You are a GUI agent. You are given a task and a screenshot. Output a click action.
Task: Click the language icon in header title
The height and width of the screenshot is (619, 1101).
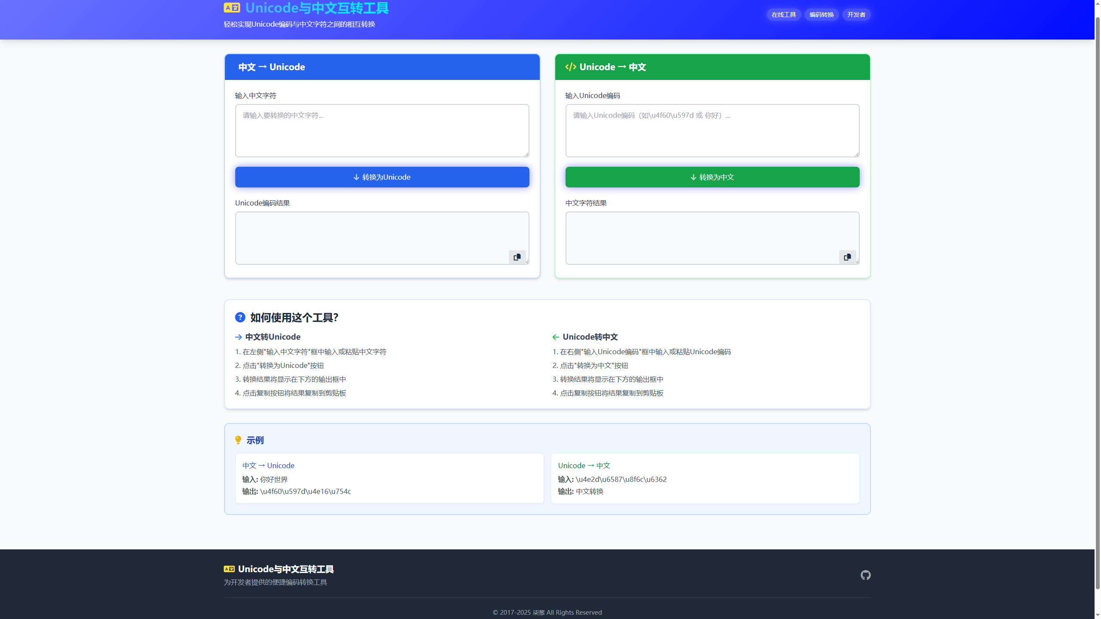(231, 8)
